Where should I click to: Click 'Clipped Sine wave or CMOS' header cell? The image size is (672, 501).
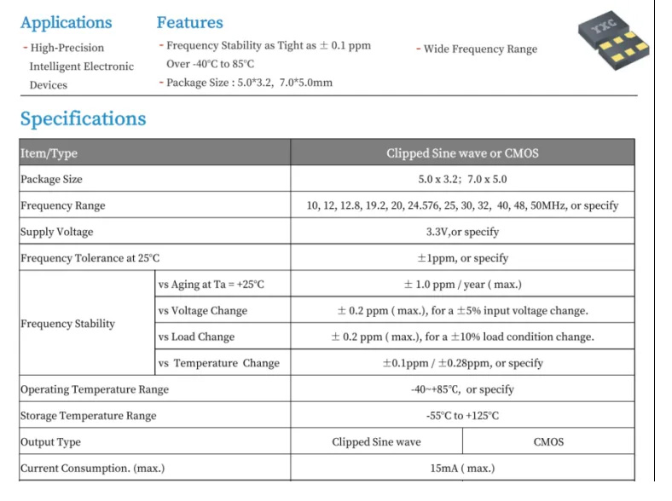[462, 153]
